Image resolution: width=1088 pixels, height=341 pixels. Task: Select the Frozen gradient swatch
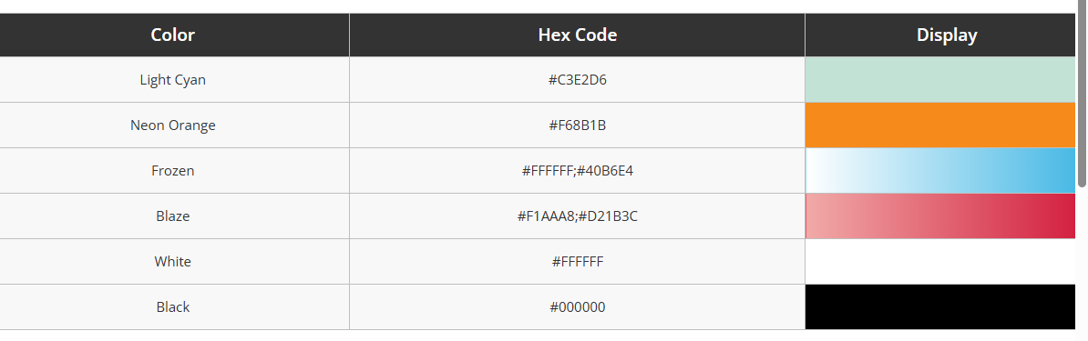tap(940, 171)
